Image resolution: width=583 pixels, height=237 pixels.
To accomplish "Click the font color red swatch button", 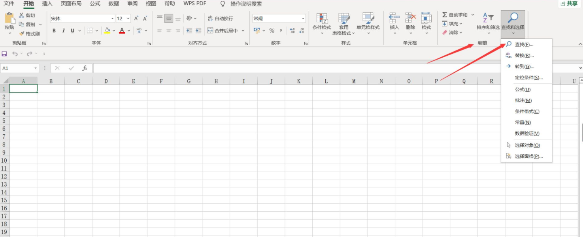I will point(122,31).
